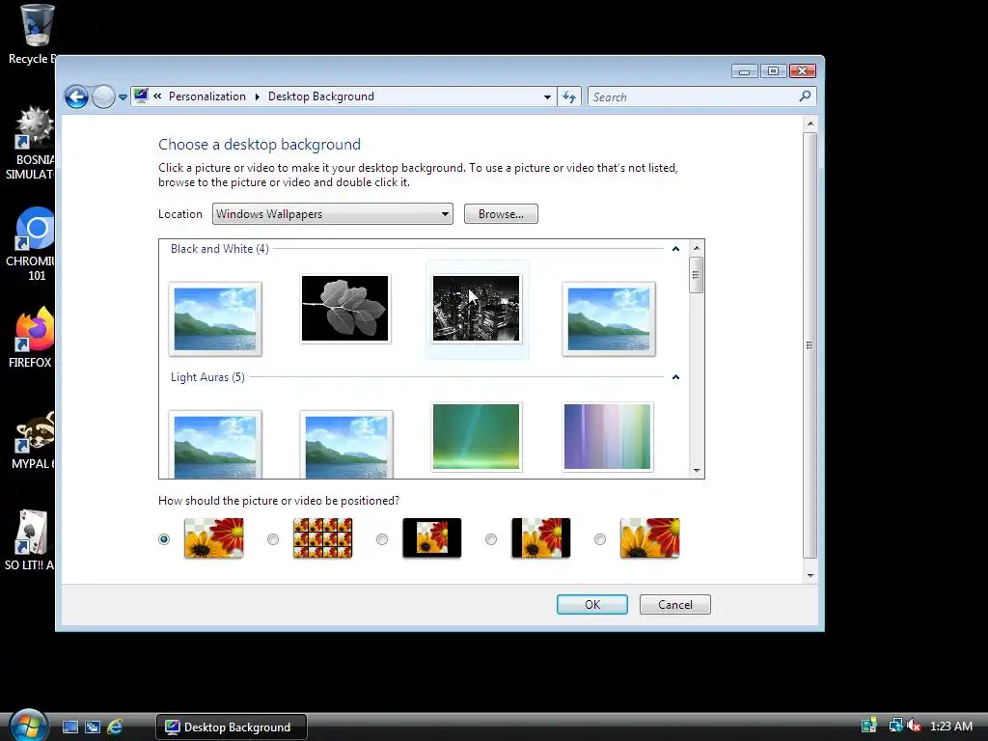This screenshot has width=988, height=741.
Task: Choose the purple-green striped aura wallpaper
Action: pyautogui.click(x=608, y=437)
